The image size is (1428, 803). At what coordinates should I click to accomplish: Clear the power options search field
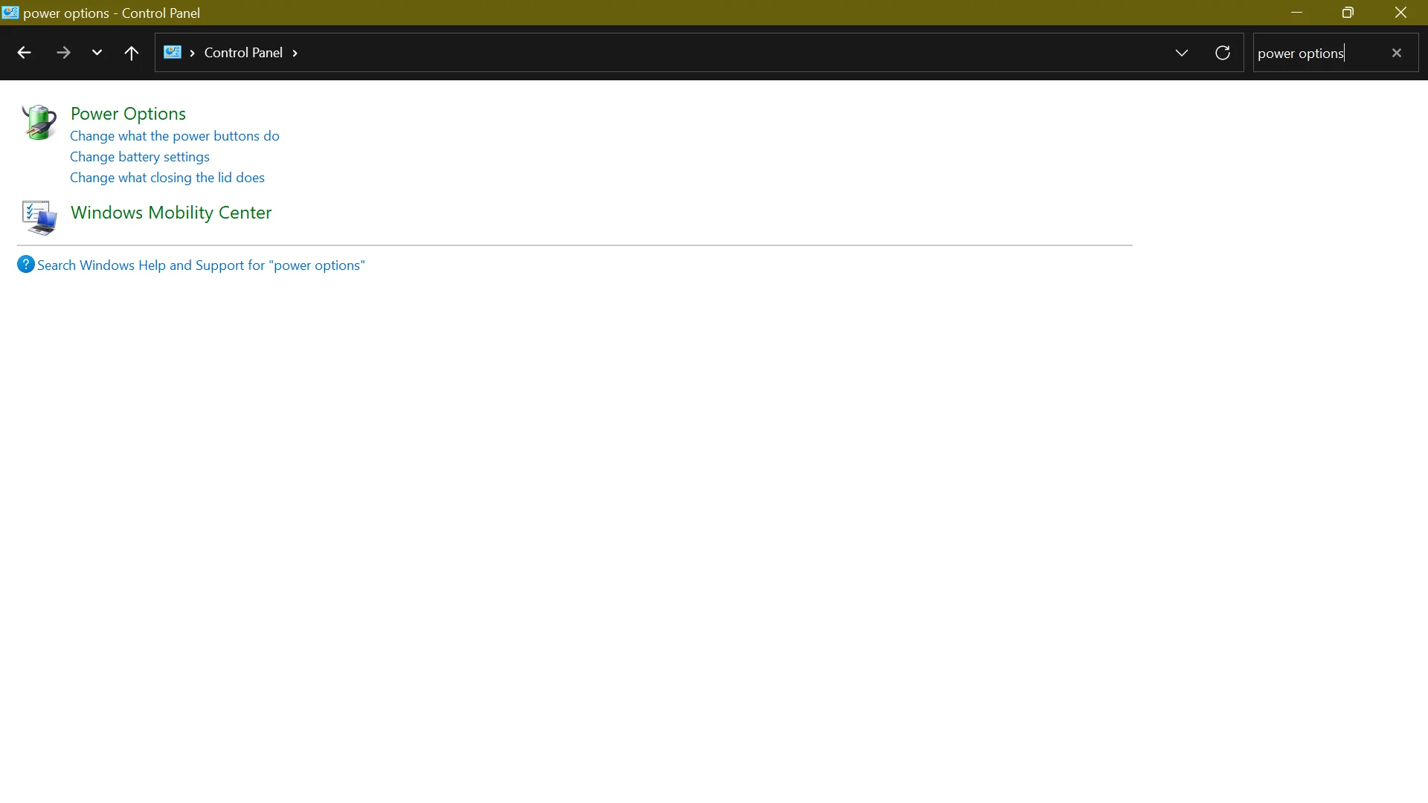[x=1397, y=53]
